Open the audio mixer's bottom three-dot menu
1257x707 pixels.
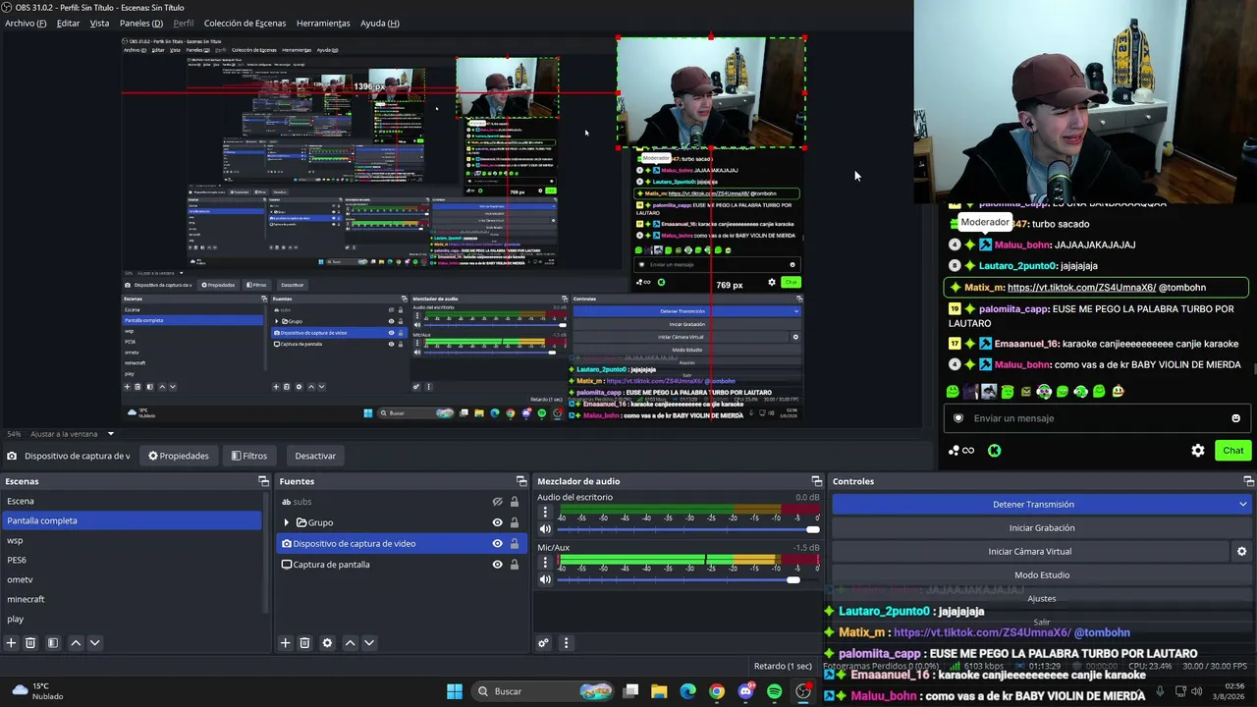566,643
